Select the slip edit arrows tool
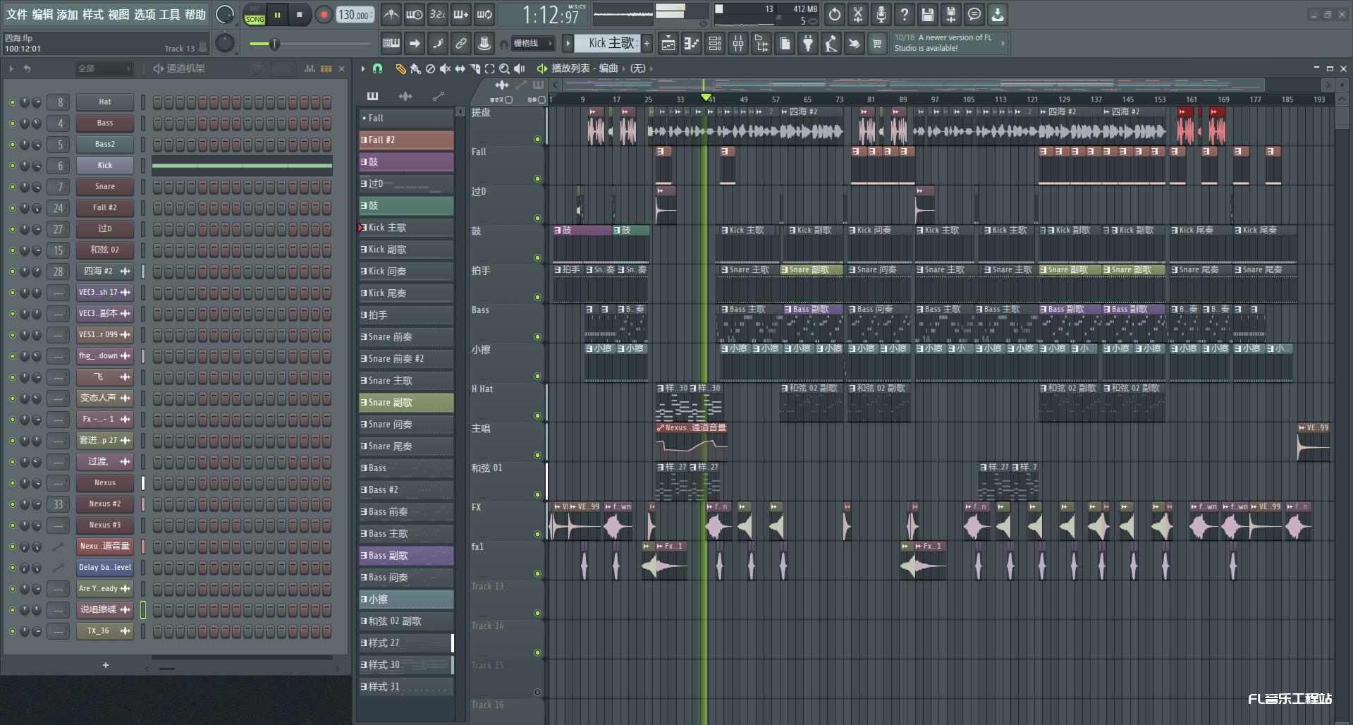The image size is (1353, 725). [460, 68]
